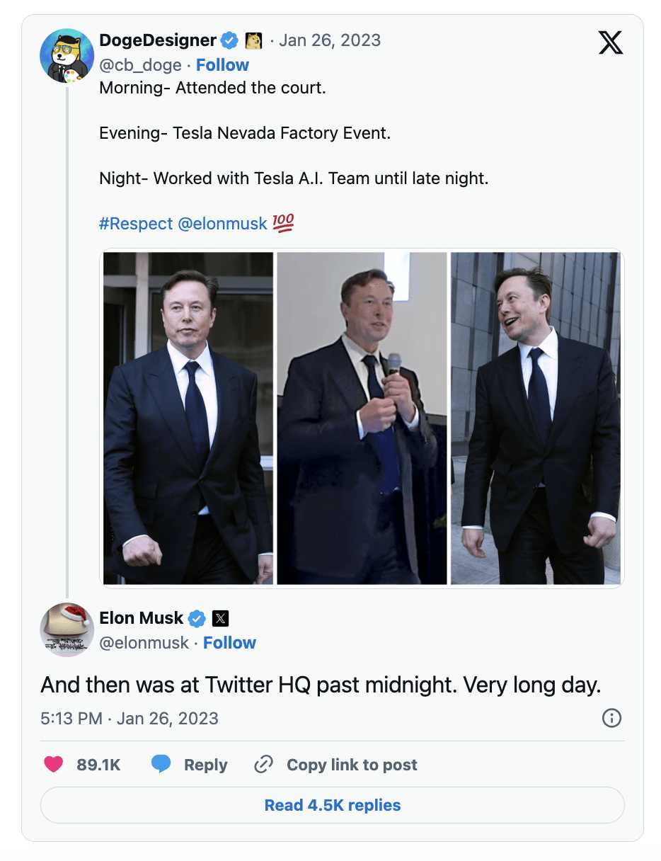Click the Copy link to post label
The image size is (661, 861).
(x=352, y=765)
